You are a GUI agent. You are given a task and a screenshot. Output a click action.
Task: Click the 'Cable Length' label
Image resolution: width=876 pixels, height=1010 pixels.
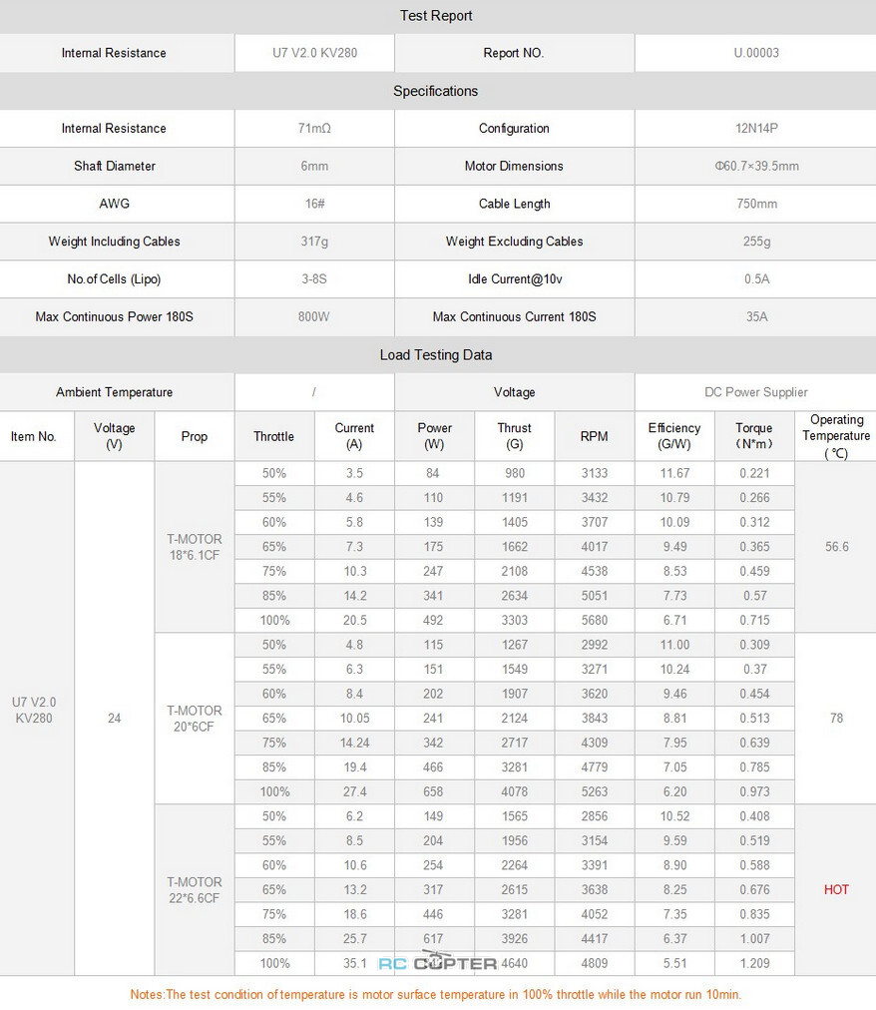(x=514, y=204)
